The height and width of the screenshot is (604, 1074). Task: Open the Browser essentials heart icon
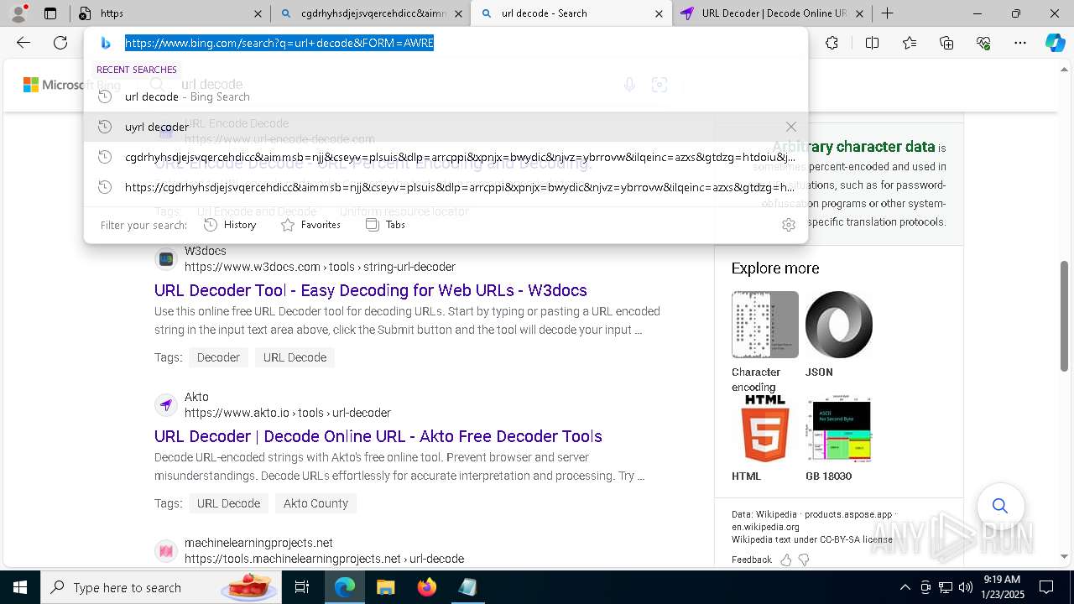pos(983,43)
